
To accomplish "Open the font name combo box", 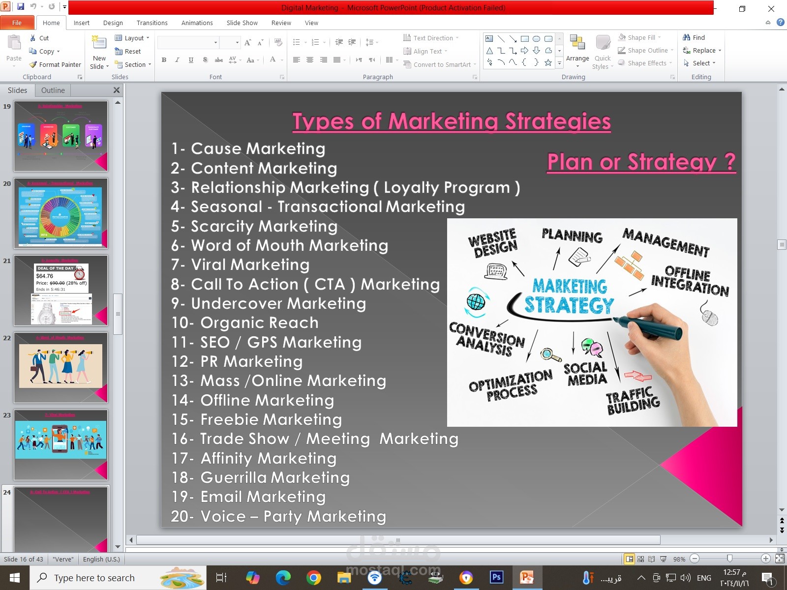I will point(188,43).
